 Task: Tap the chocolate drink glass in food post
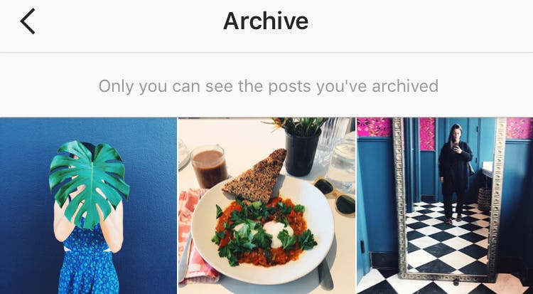pos(209,167)
